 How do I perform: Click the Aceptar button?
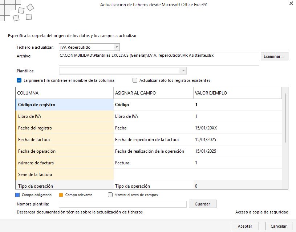(245, 226)
